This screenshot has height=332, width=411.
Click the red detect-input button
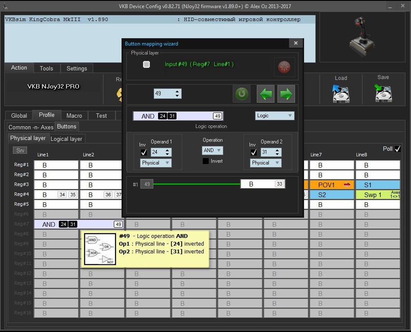pos(284,67)
